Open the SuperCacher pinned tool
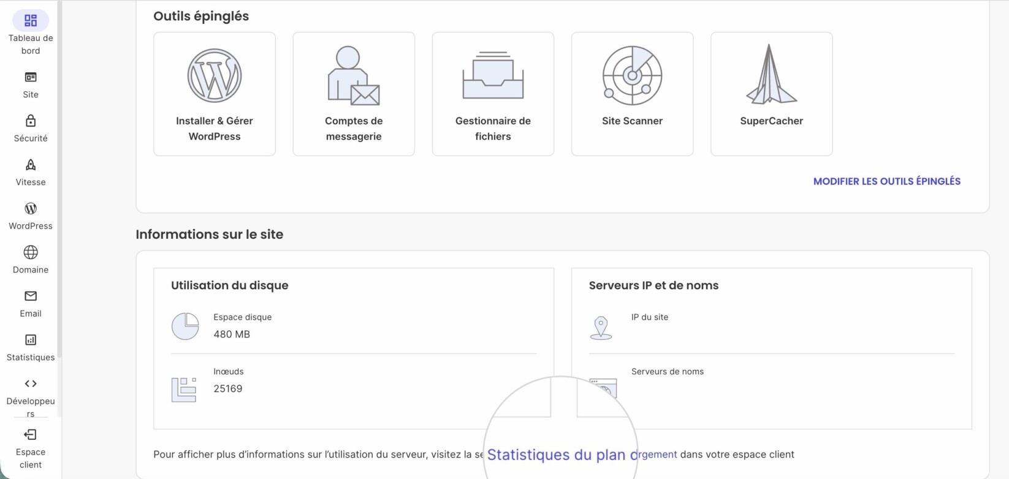The height and width of the screenshot is (479, 1009). click(771, 94)
